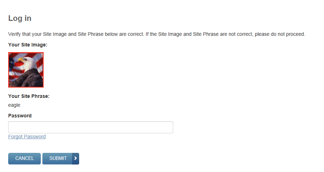Click the "Password" field label
This screenshot has width=324, height=172.
(x=20, y=116)
